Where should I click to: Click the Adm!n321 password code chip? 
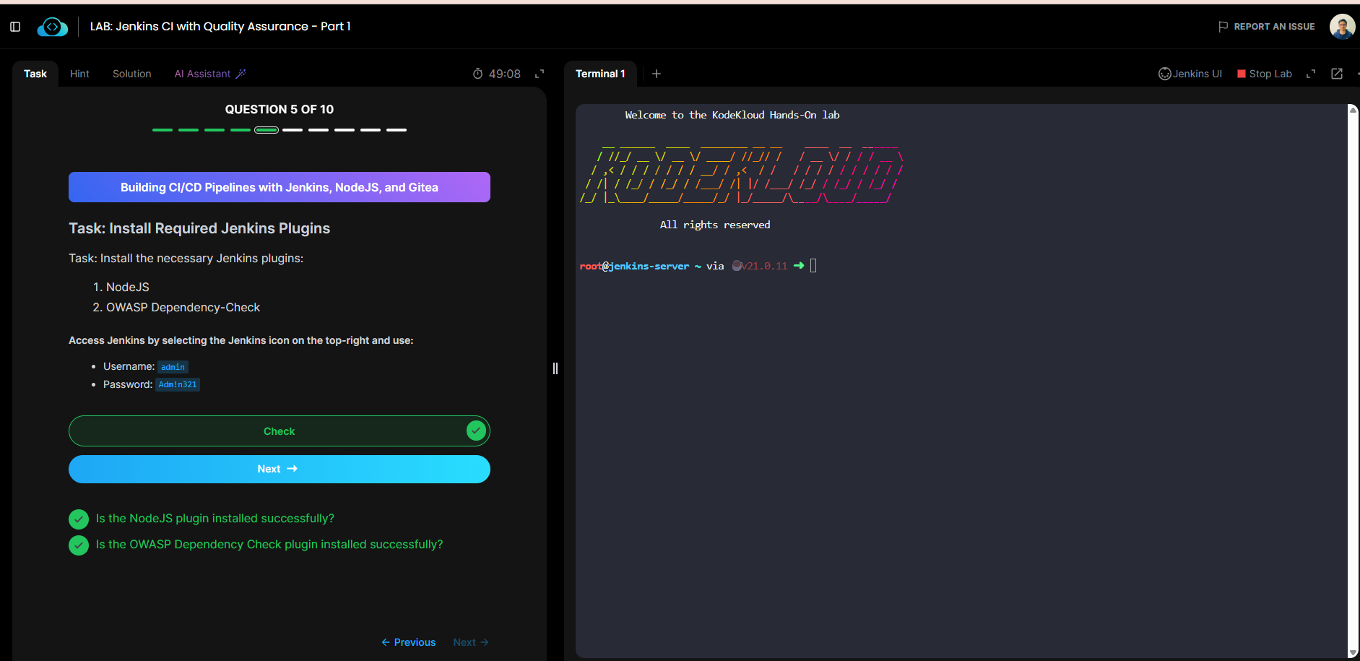tap(178, 384)
